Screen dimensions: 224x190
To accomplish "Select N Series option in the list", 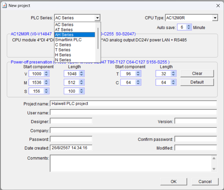I will (x=74, y=60).
